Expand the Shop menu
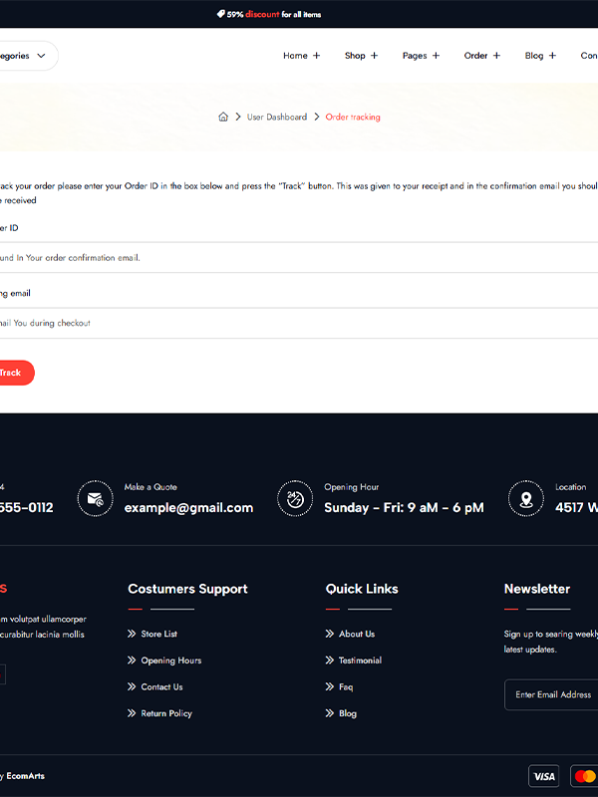The width and height of the screenshot is (598, 797). tap(361, 56)
